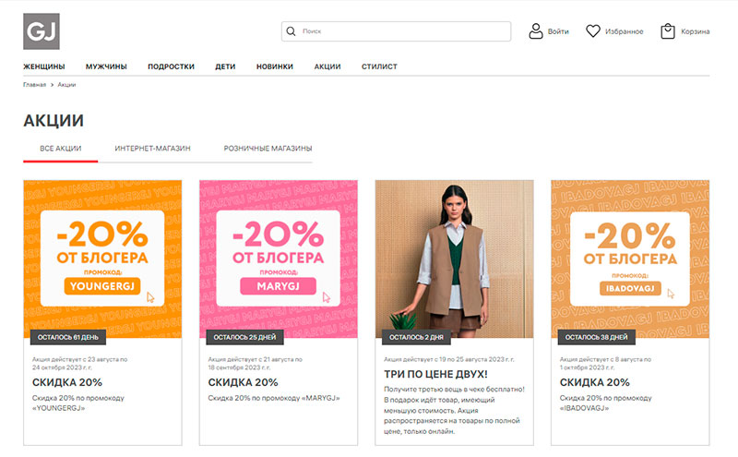Select the ВСЕ АКЦИИ tab
The width and height of the screenshot is (738, 457).
click(x=61, y=149)
